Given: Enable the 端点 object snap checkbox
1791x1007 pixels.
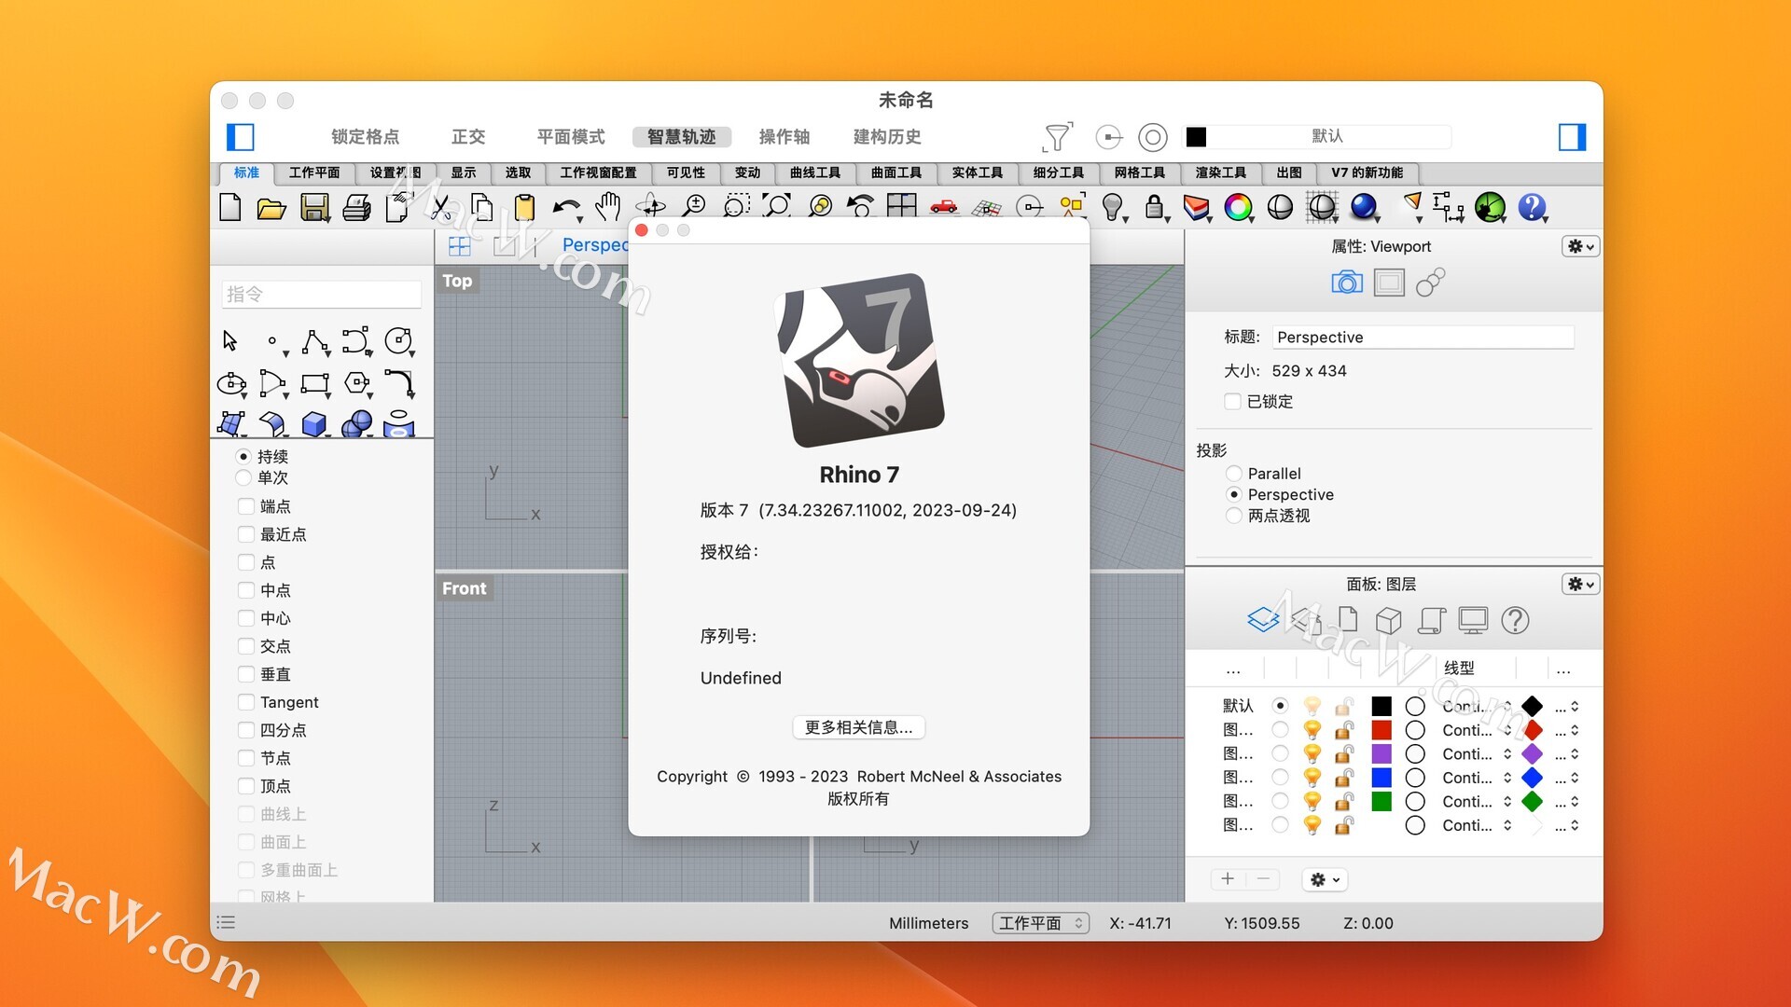Looking at the screenshot, I should (x=246, y=506).
